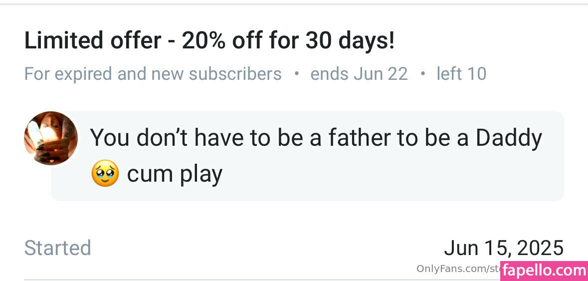Viewport: 588px width, 281px height.
Task: Click the "ends Jun 22" expiry text
Action: 359,74
